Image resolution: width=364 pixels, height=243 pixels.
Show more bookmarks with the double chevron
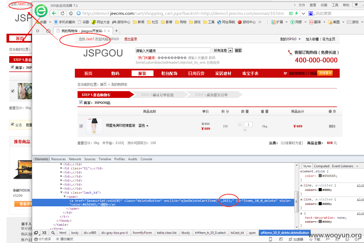pos(260,22)
